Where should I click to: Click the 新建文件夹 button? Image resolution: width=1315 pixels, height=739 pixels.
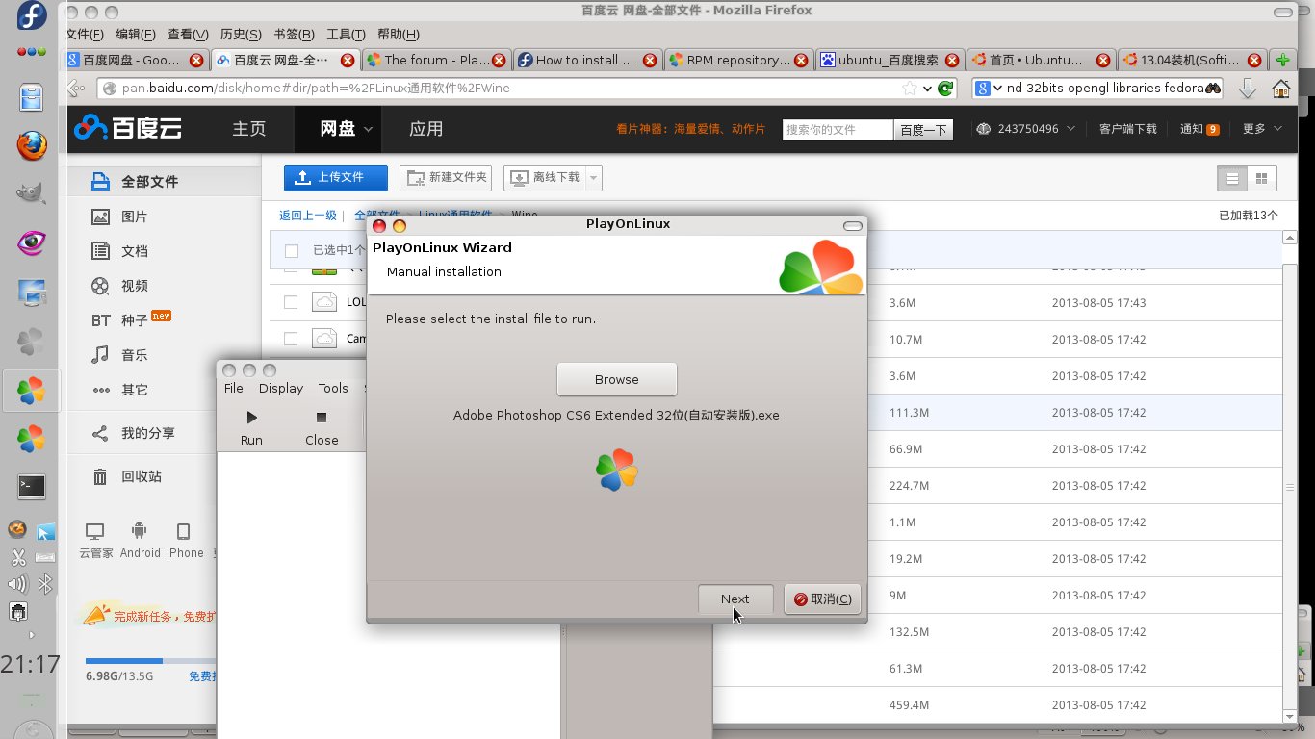point(445,177)
